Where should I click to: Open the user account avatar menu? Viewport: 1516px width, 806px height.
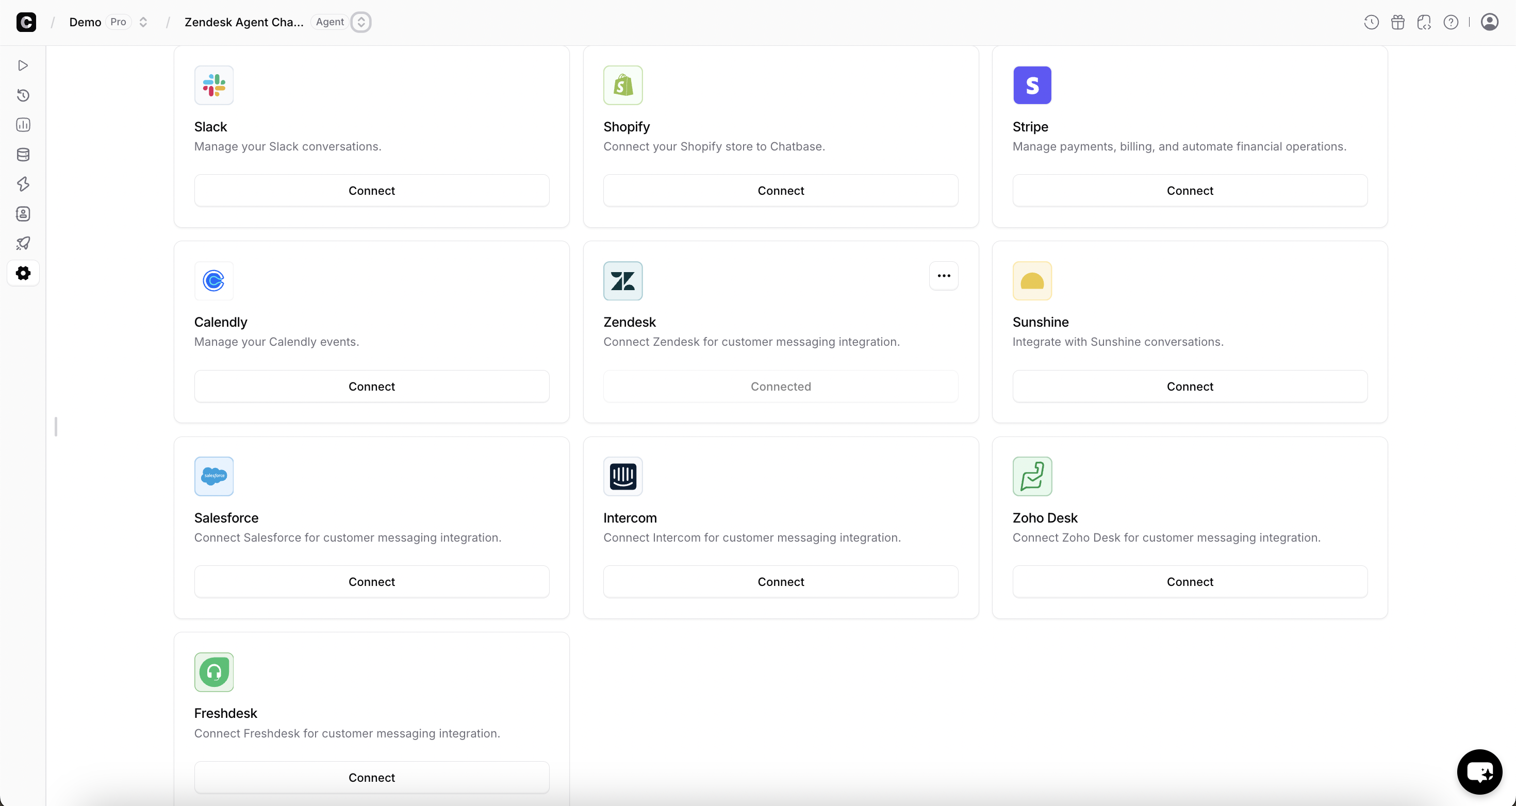pos(1489,22)
